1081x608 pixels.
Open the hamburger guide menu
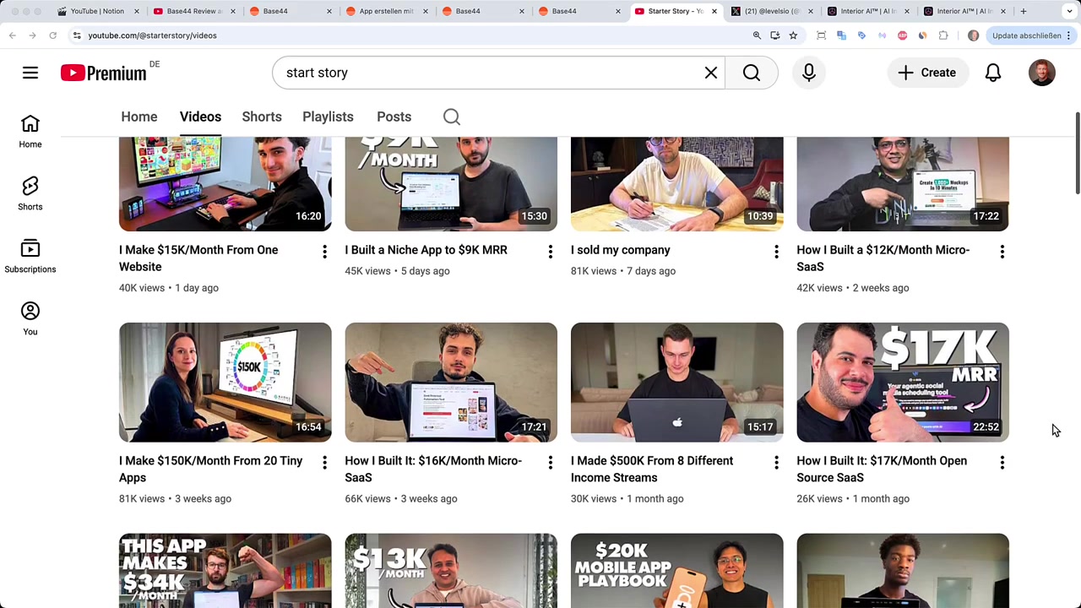(30, 73)
